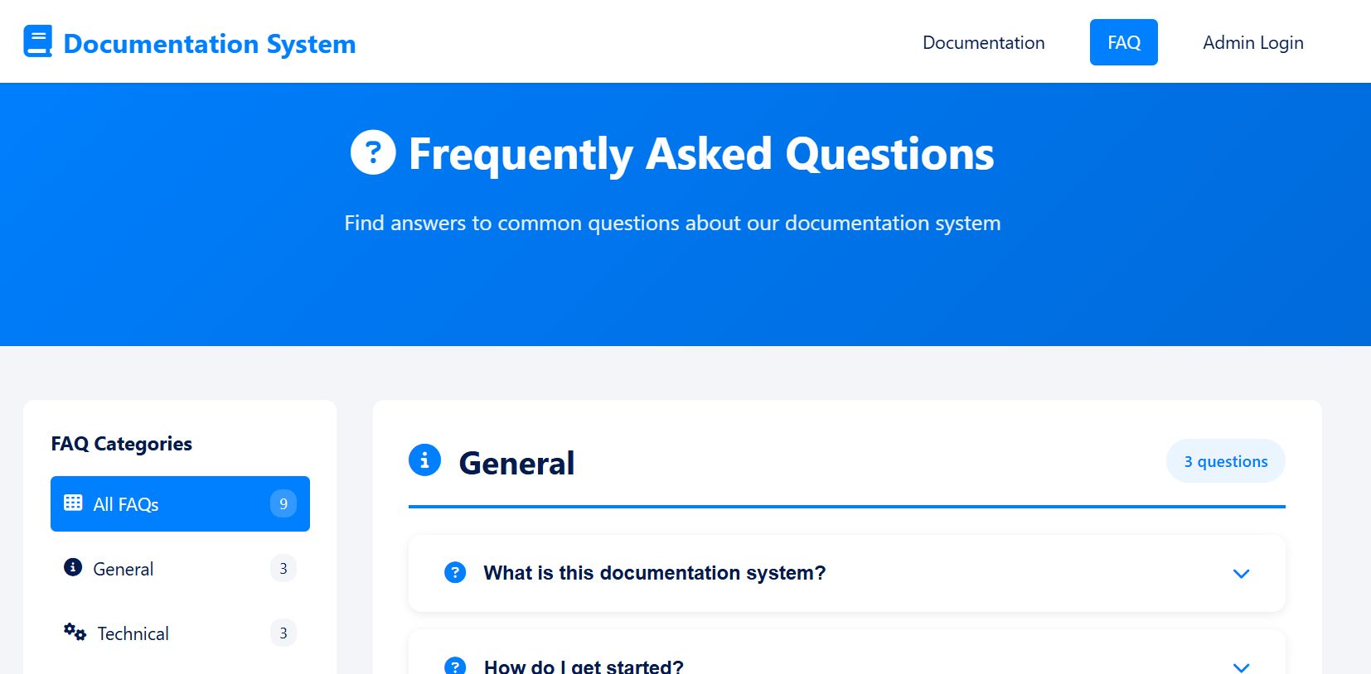Click the info icon beside General heading
Screen dimensions: 1371x674
(424, 460)
